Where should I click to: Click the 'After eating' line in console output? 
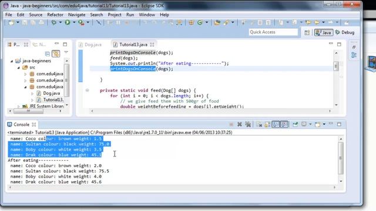tap(38, 160)
